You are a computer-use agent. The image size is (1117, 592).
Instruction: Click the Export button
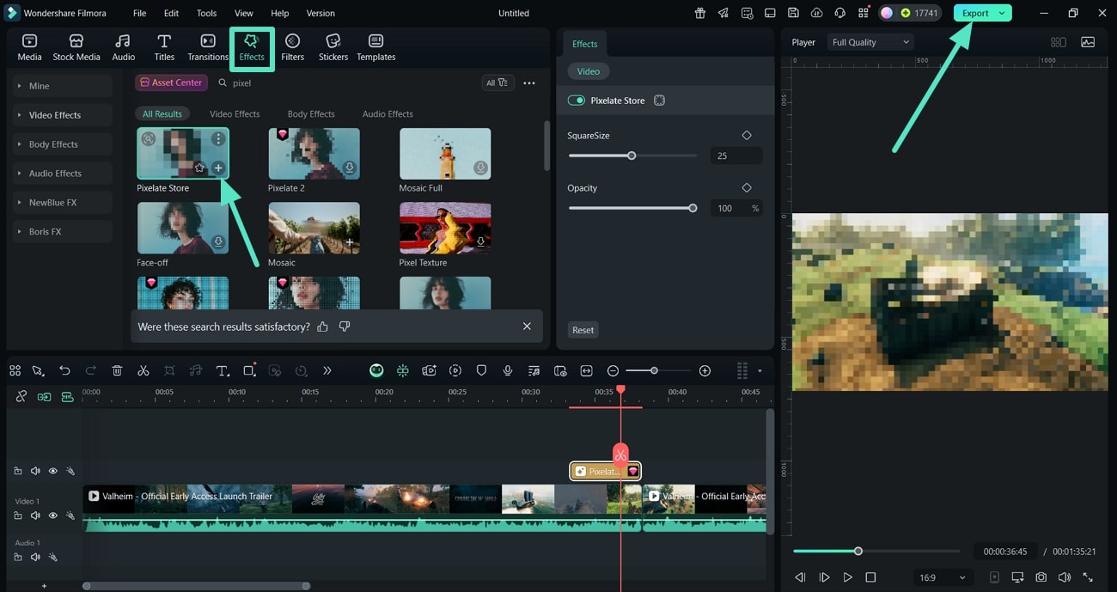[x=975, y=13]
